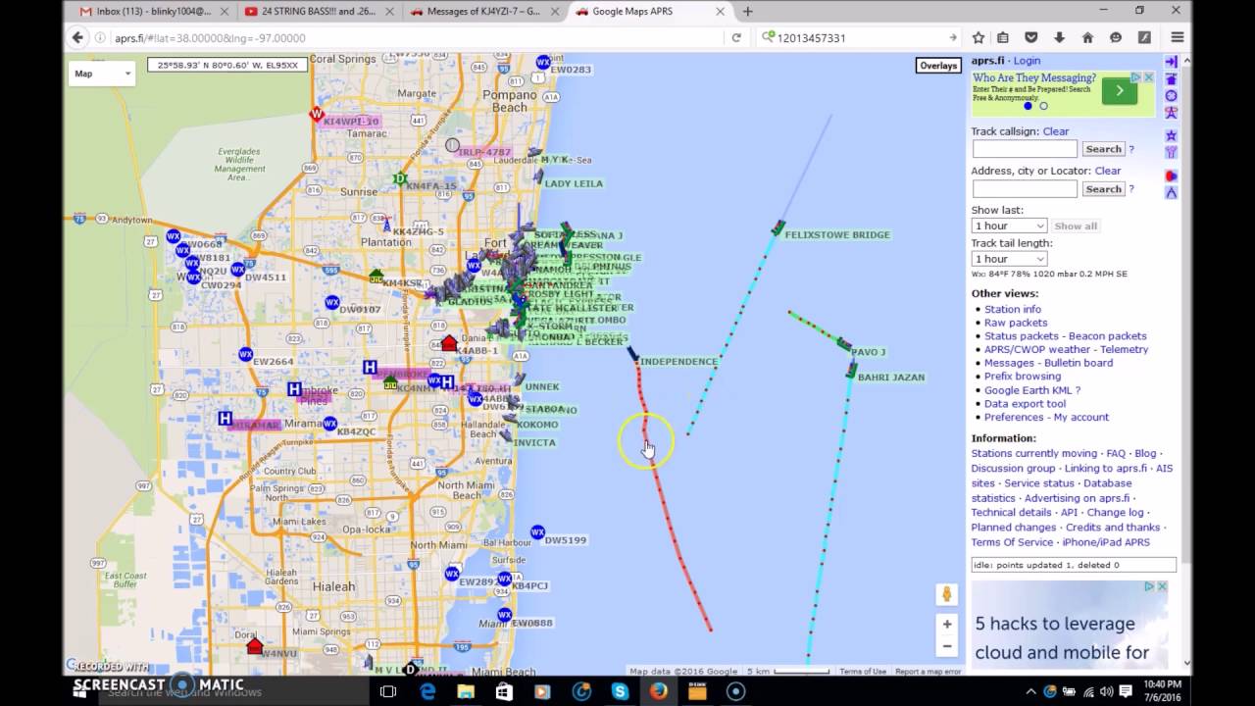1255x706 pixels.
Task: Click the Track callsign input field
Action: click(x=1025, y=149)
